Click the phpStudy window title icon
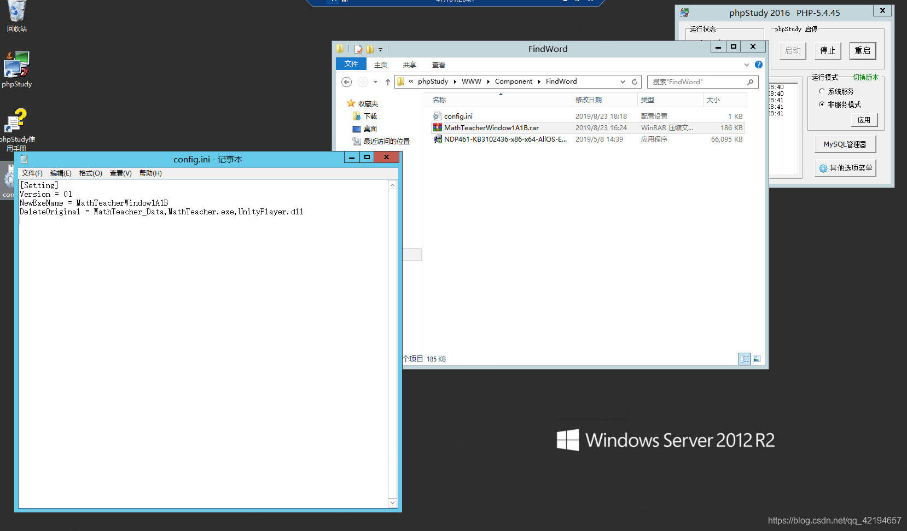 684,13
